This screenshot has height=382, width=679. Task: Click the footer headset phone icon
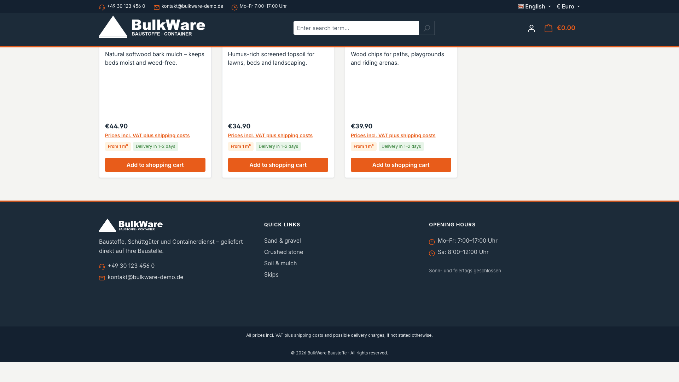[x=102, y=267]
